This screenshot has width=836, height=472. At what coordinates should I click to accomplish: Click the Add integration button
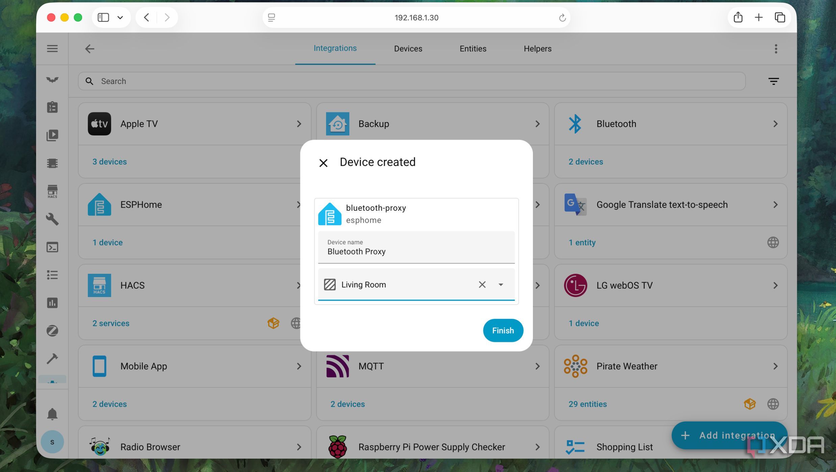(729, 435)
